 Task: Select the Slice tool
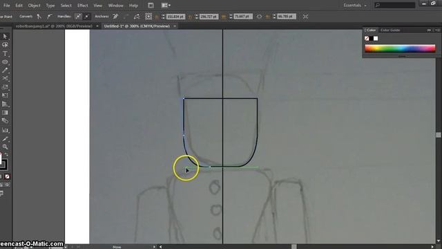point(5,138)
